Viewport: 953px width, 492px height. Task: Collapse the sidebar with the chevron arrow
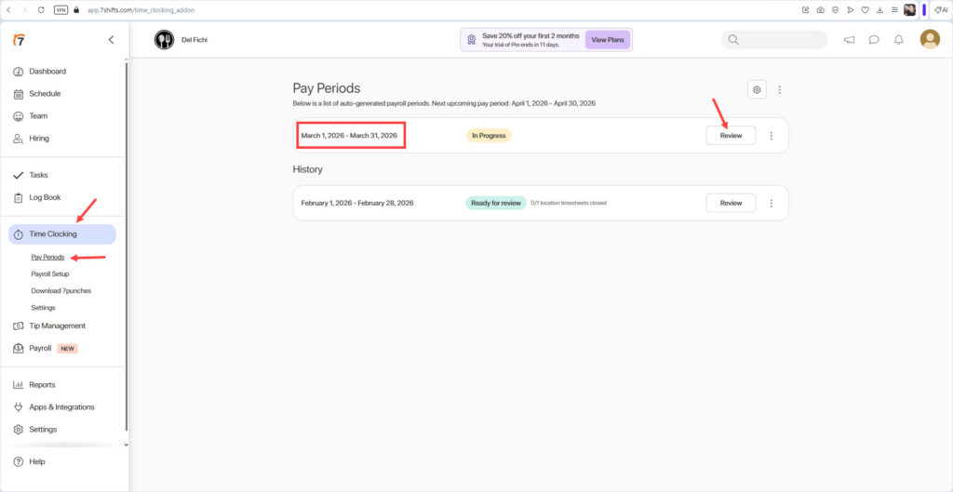pyautogui.click(x=112, y=40)
